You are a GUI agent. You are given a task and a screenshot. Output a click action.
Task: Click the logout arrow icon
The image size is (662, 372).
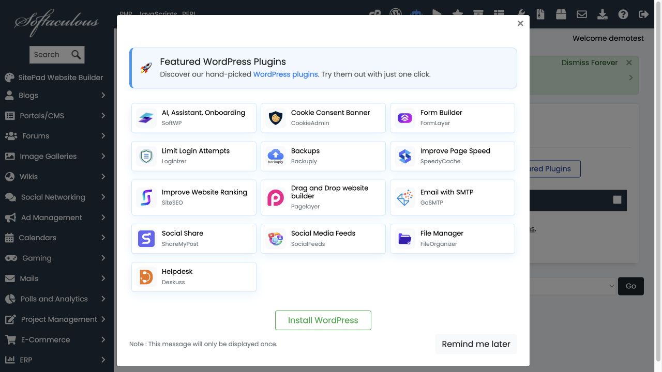coord(644,14)
